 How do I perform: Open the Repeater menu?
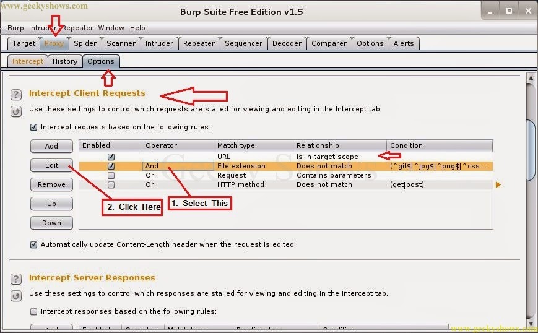click(x=78, y=28)
